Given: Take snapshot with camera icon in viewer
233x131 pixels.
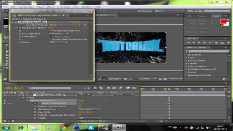Looking at the screenshot, I should [x=125, y=79].
